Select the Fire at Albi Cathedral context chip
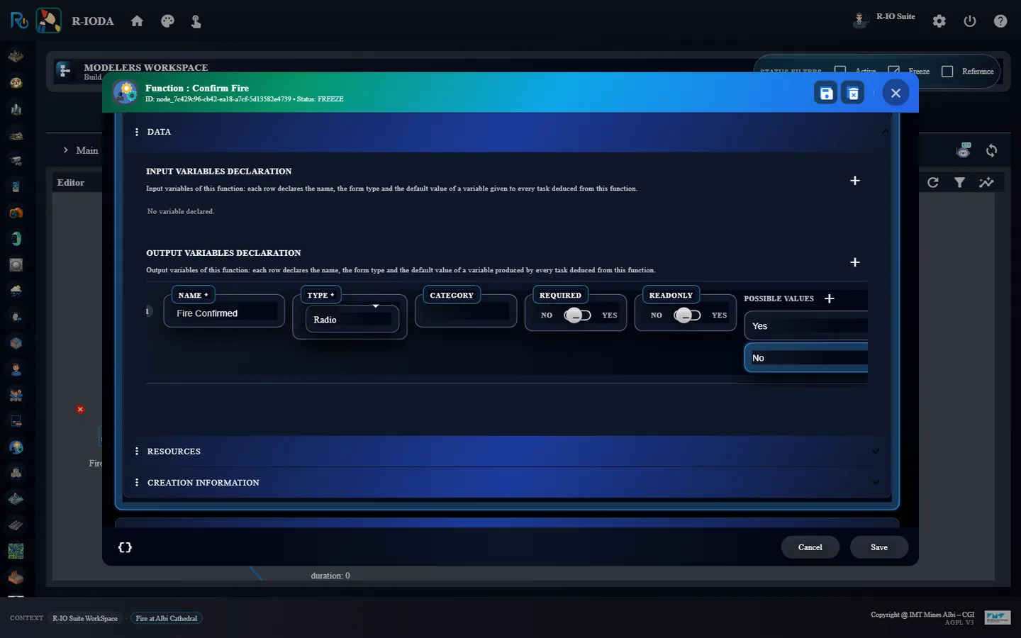Viewport: 1021px width, 638px height. pyautogui.click(x=167, y=618)
